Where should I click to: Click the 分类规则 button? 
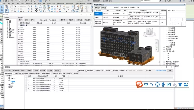coord(88,20)
